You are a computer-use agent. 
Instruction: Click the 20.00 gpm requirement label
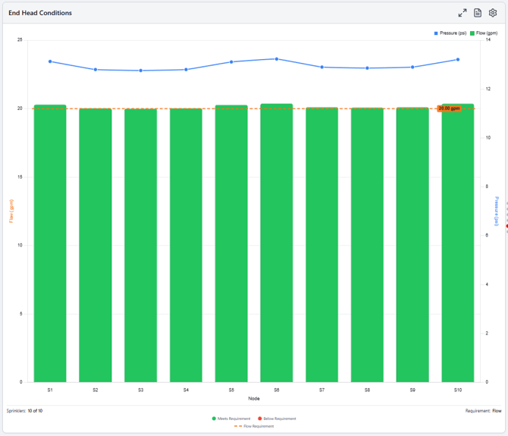(449, 108)
